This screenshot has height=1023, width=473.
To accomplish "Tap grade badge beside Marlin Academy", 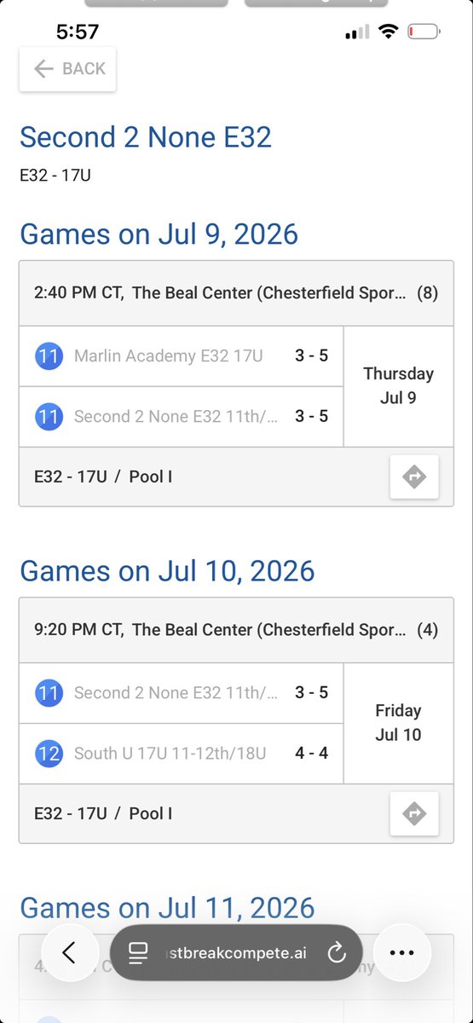I will 49,355.
